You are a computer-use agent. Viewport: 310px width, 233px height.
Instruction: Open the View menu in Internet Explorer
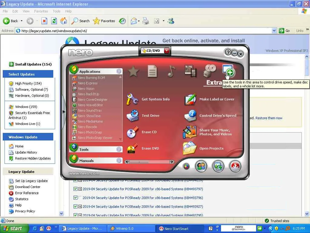point(26,11)
